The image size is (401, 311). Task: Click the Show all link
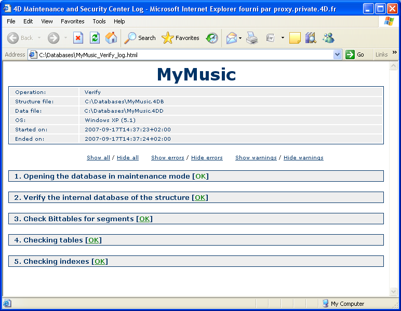click(98, 158)
